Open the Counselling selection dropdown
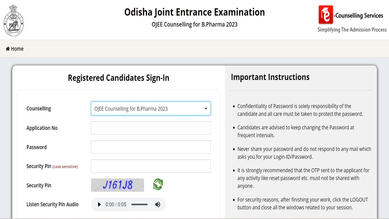 [x=151, y=108]
